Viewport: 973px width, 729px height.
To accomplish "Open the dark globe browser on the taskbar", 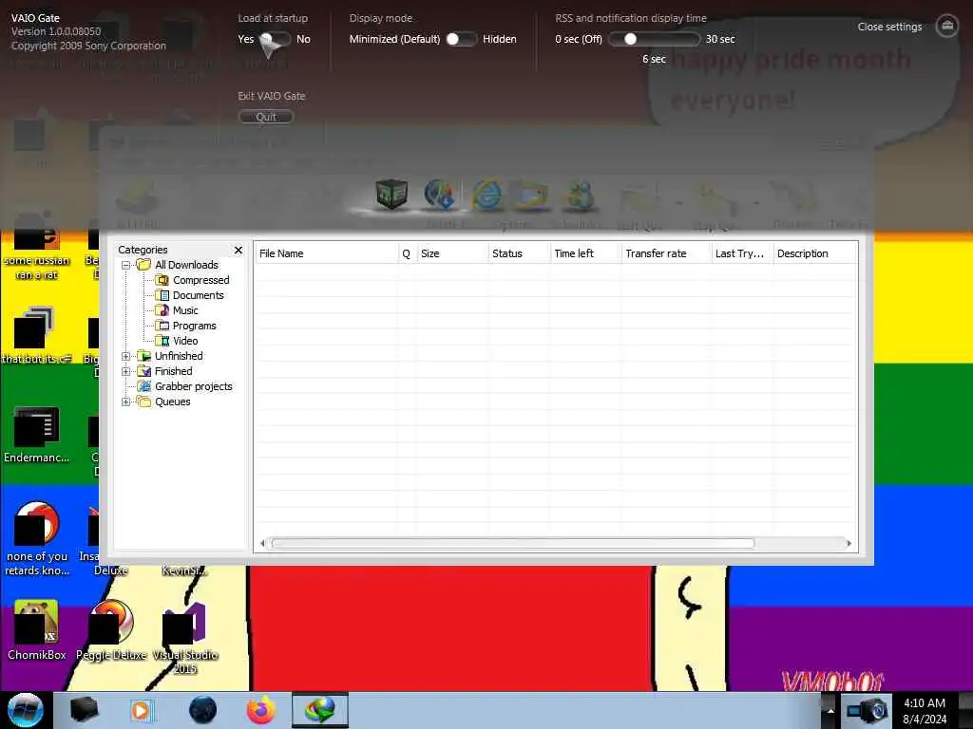I will tap(203, 710).
